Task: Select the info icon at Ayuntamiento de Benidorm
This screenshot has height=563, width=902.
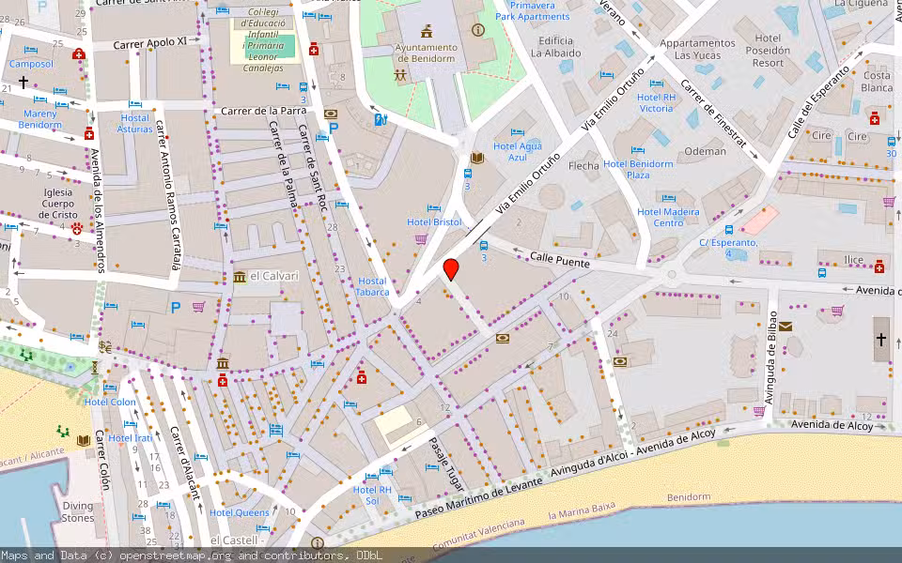Action: (x=477, y=30)
